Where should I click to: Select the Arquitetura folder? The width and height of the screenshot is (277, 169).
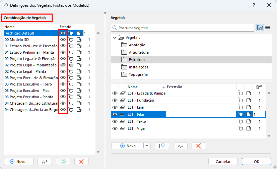point(139,52)
